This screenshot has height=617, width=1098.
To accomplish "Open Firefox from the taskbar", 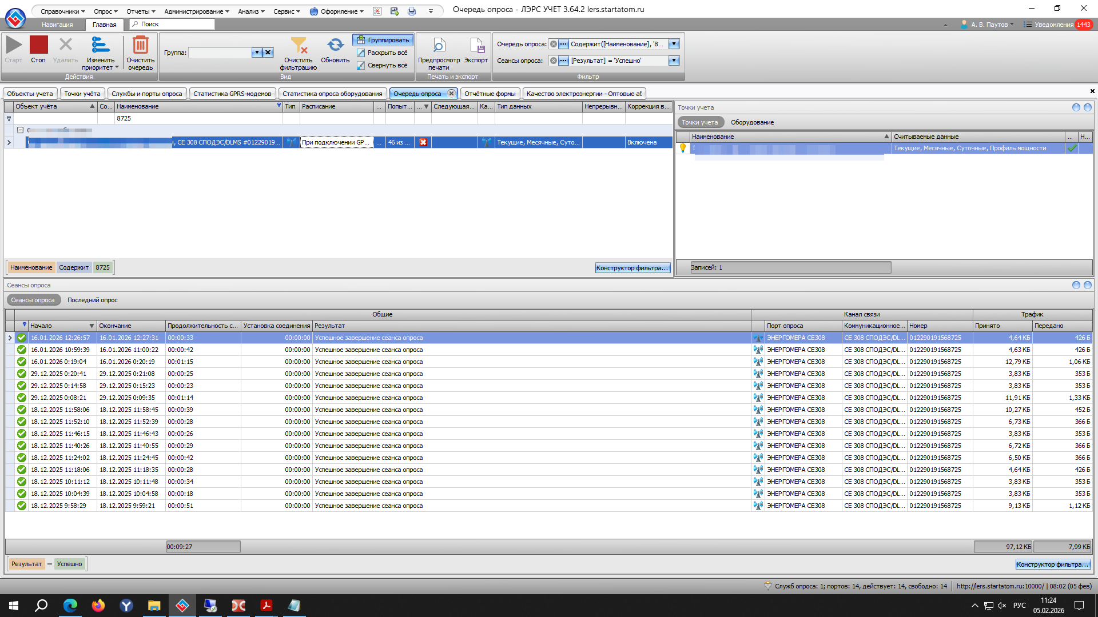I will click(98, 606).
